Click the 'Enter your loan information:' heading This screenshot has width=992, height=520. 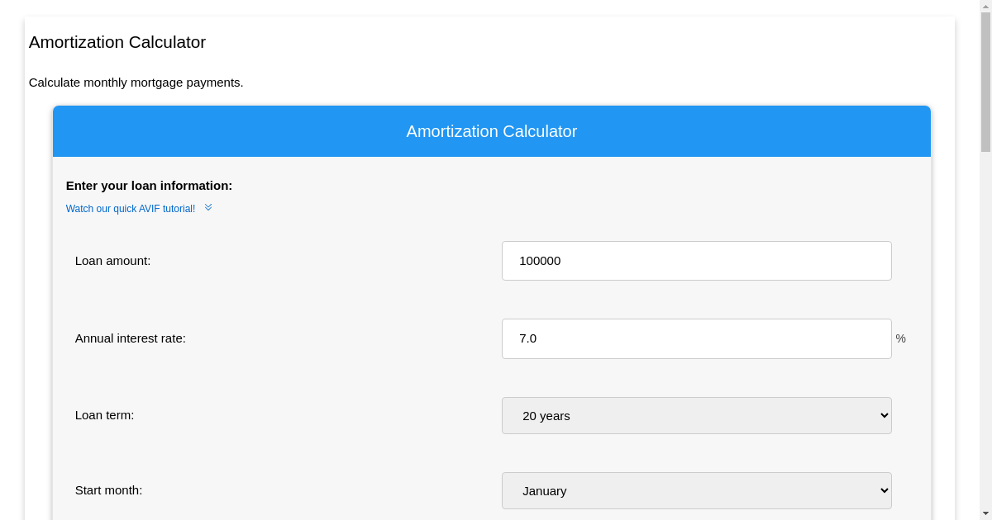click(x=148, y=186)
